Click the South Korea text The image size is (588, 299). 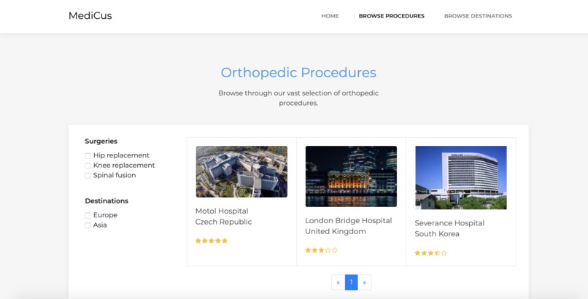437,234
